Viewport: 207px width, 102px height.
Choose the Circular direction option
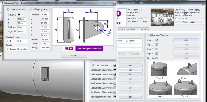click(x=8, y=49)
